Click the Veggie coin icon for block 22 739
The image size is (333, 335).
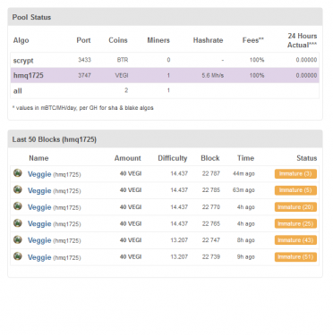click(x=18, y=256)
